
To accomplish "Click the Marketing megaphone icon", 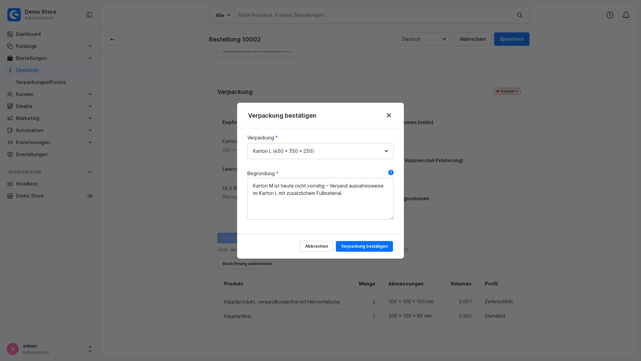I will [10, 118].
